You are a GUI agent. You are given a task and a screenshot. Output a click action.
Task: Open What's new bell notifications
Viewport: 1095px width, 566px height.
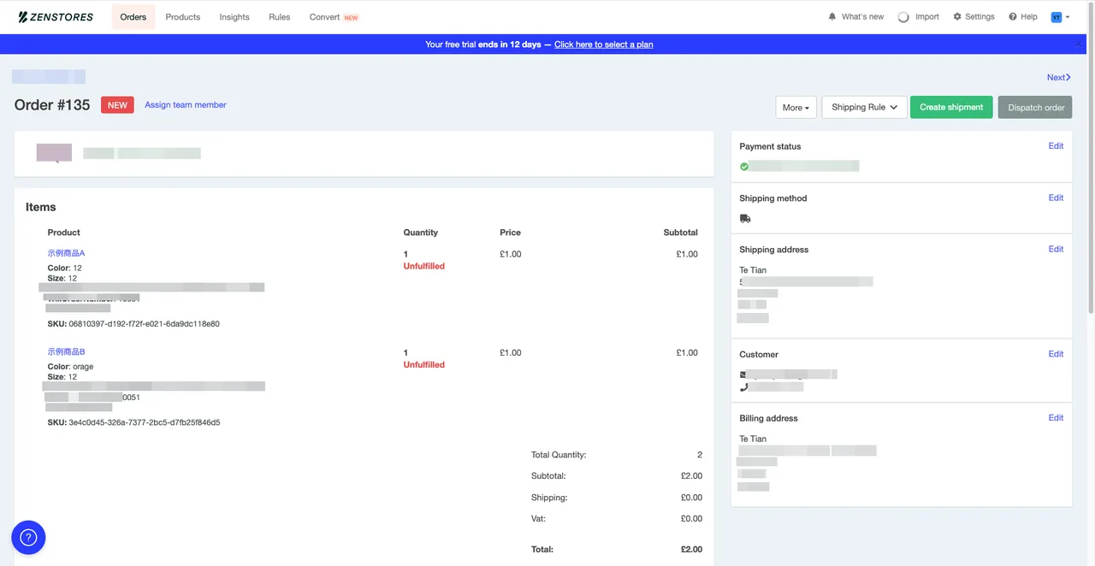click(832, 17)
